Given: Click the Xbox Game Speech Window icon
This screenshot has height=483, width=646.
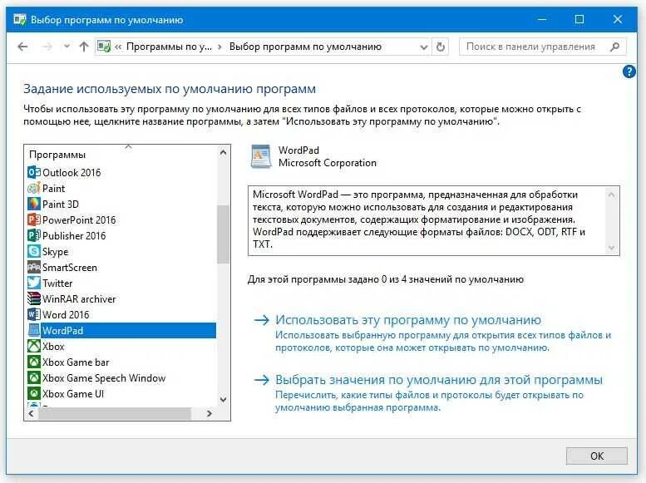Looking at the screenshot, I should pos(34,377).
